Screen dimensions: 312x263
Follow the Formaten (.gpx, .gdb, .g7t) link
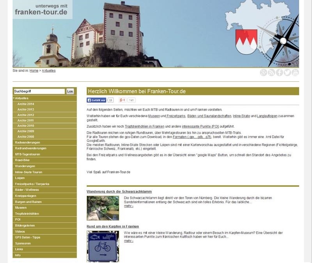192,137
